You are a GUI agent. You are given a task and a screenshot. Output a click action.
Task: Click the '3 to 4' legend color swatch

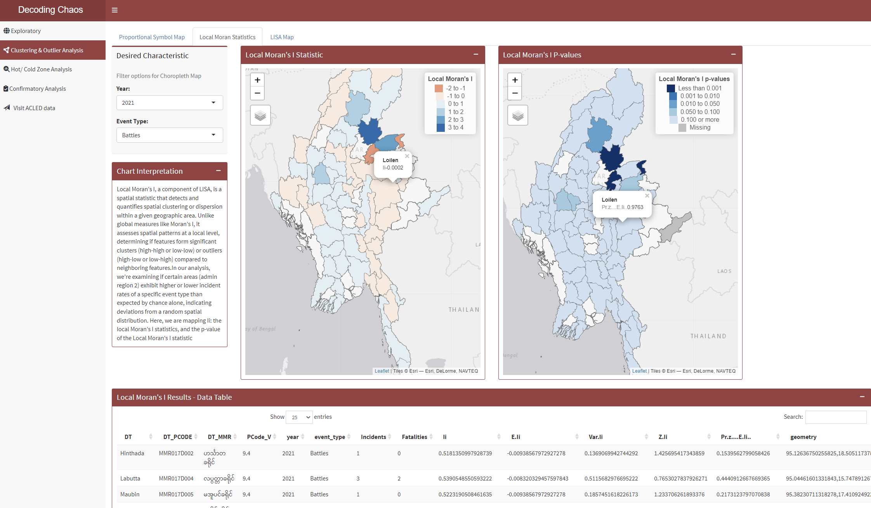point(441,128)
